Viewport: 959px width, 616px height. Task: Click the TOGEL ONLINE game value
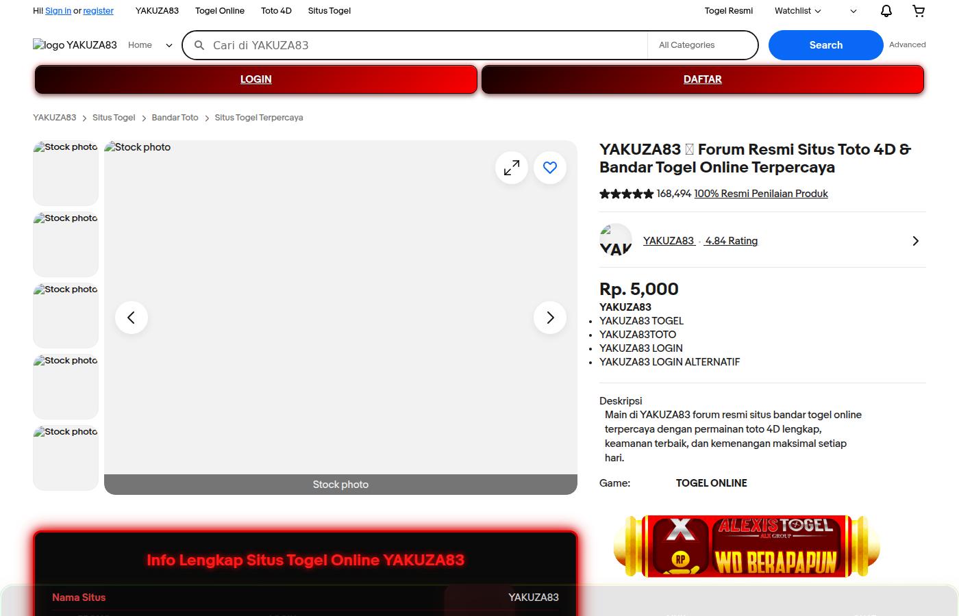pos(712,483)
